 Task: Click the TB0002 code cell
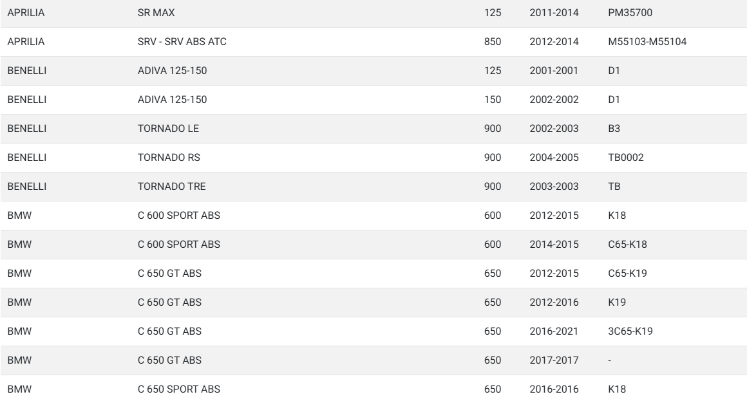tap(625, 158)
